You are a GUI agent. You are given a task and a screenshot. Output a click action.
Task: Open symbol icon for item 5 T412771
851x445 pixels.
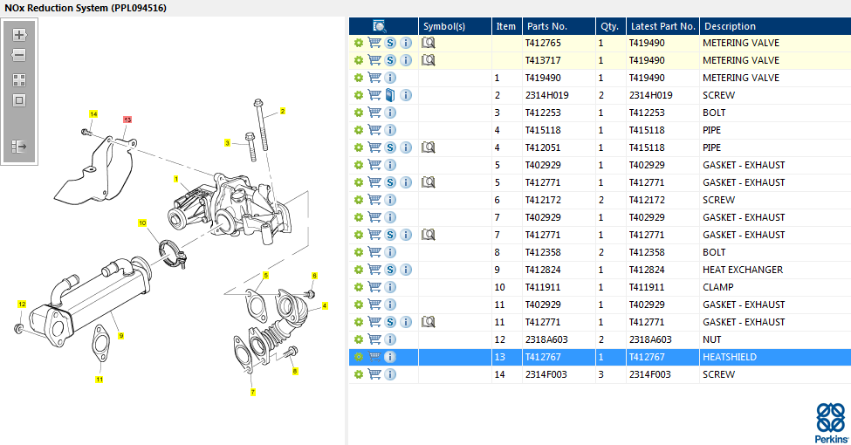pyautogui.click(x=429, y=182)
